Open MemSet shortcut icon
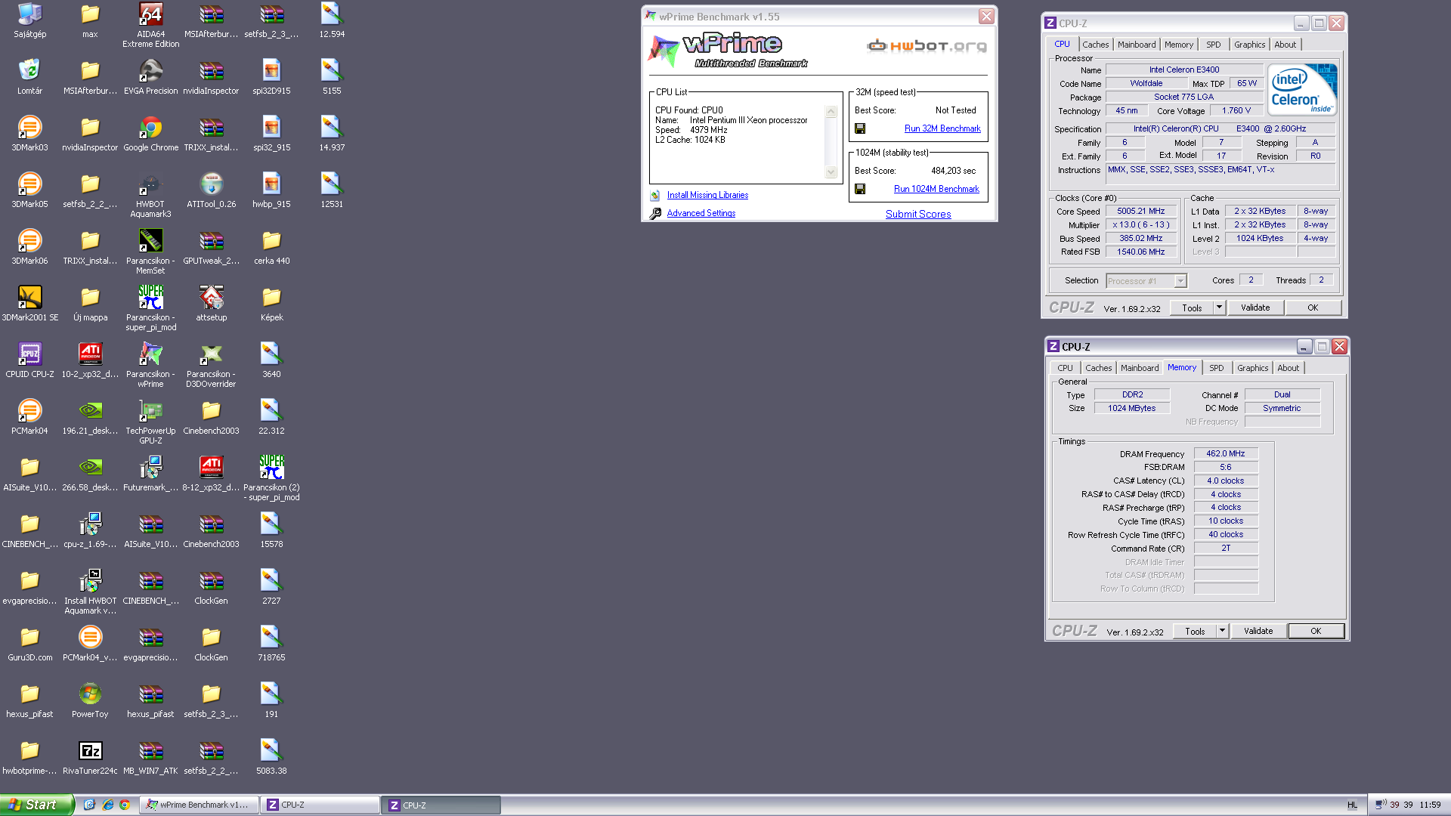 point(150,240)
